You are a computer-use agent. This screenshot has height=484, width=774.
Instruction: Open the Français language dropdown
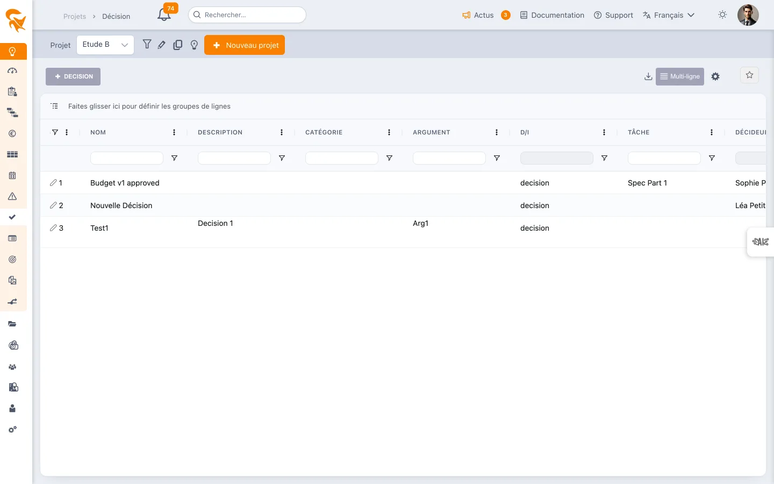(669, 15)
